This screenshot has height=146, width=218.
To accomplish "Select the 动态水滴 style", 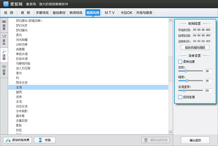I will [21, 106].
